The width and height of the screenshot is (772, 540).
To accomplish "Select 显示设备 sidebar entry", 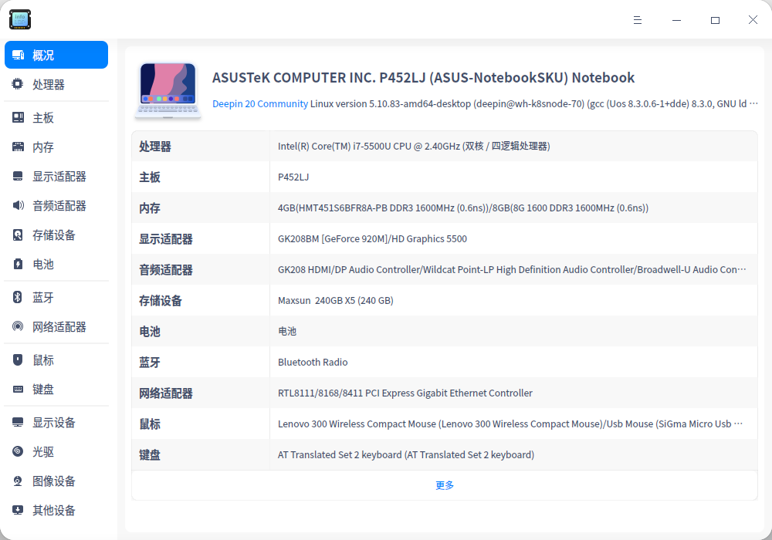I will (56, 422).
